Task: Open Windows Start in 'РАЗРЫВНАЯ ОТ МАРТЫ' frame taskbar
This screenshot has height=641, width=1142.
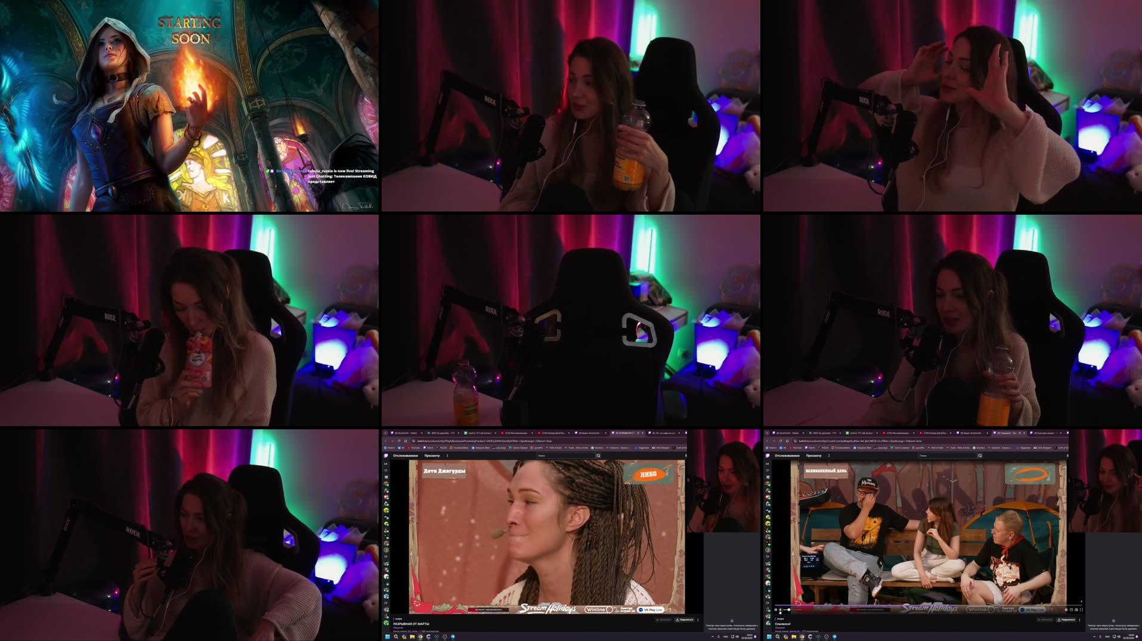Action: point(388,637)
